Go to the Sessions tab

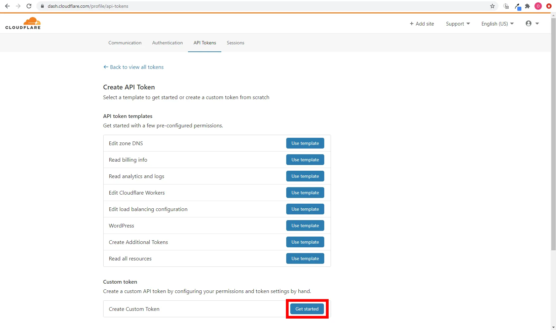(235, 43)
